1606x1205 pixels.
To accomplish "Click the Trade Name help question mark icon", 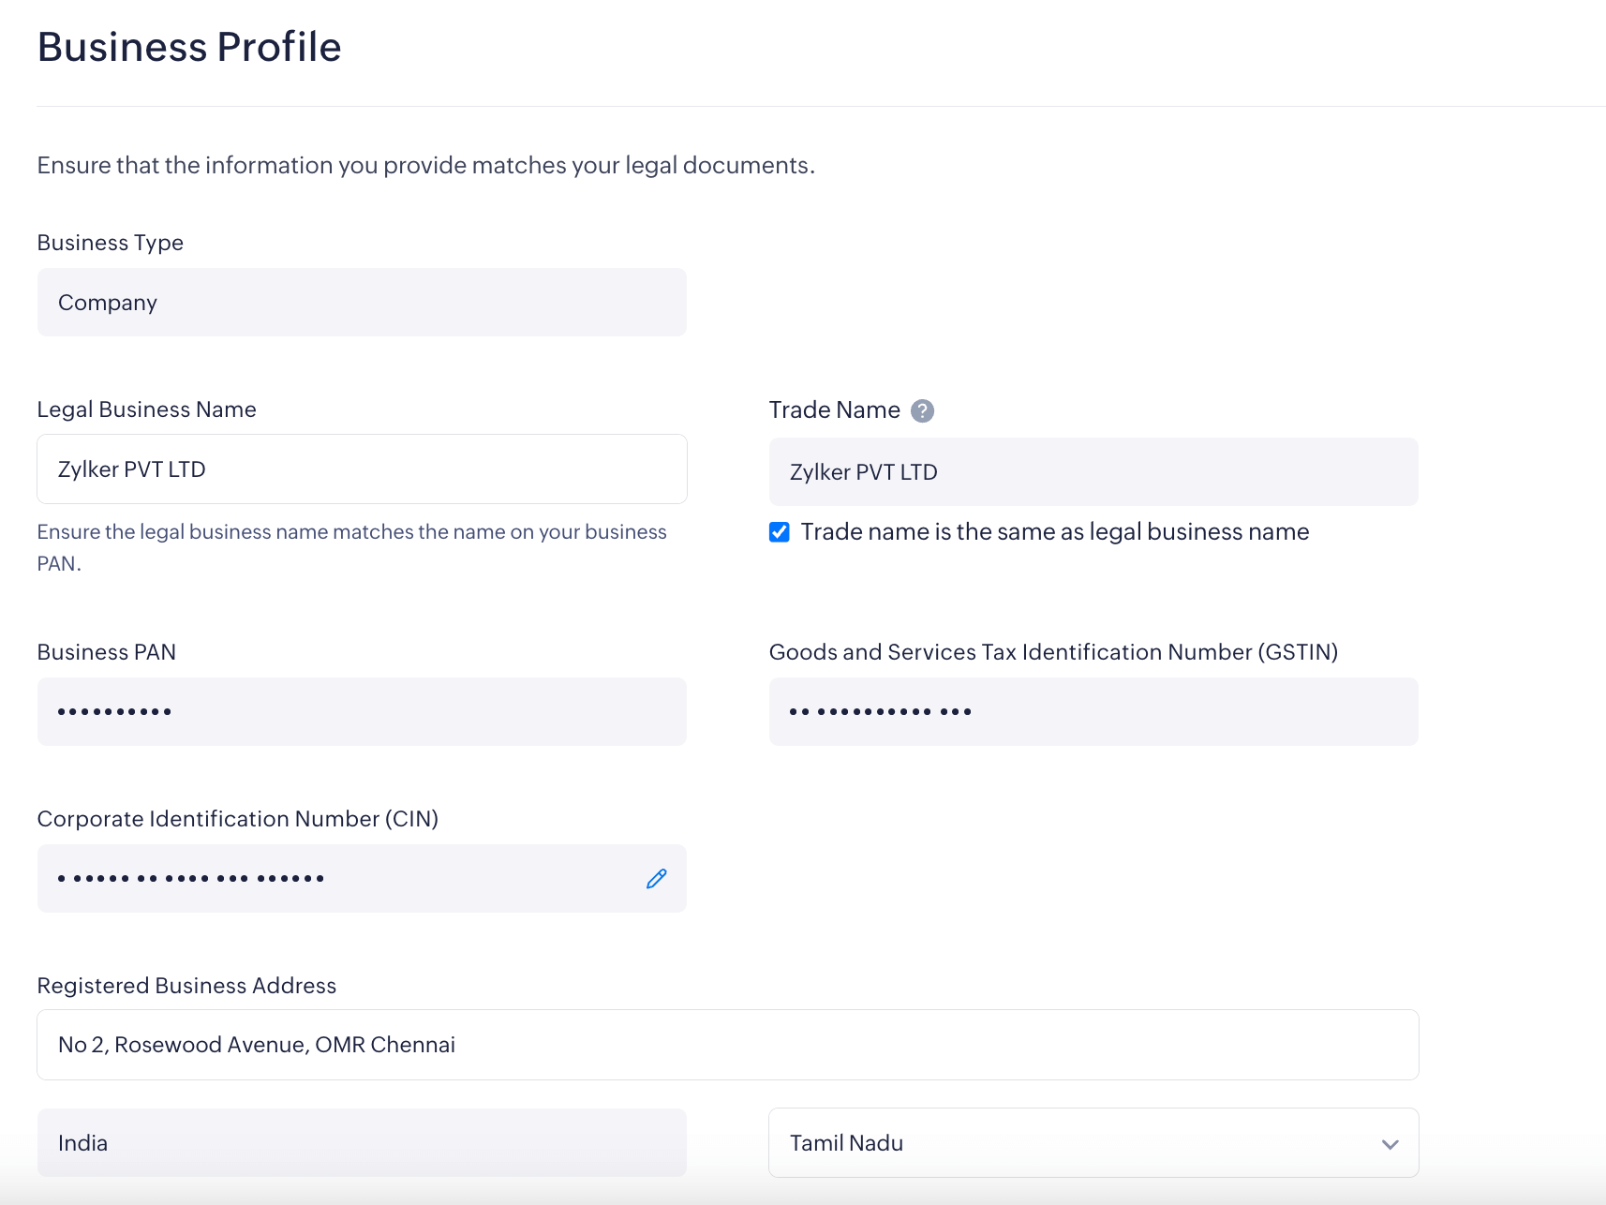I will click(x=922, y=410).
